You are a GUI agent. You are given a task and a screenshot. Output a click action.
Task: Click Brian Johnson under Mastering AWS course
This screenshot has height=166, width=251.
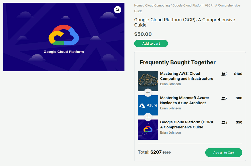coord(170,84)
